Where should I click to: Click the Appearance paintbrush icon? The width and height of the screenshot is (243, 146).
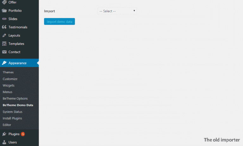pyautogui.click(x=4, y=63)
